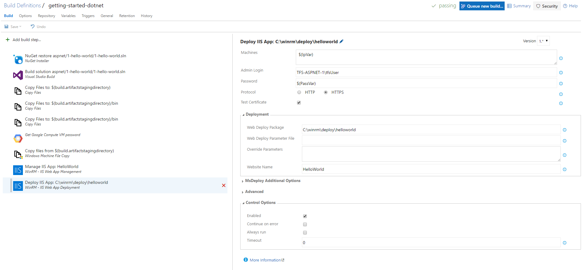Switch to the Triggers tab
The image size is (584, 270).
(x=88, y=16)
